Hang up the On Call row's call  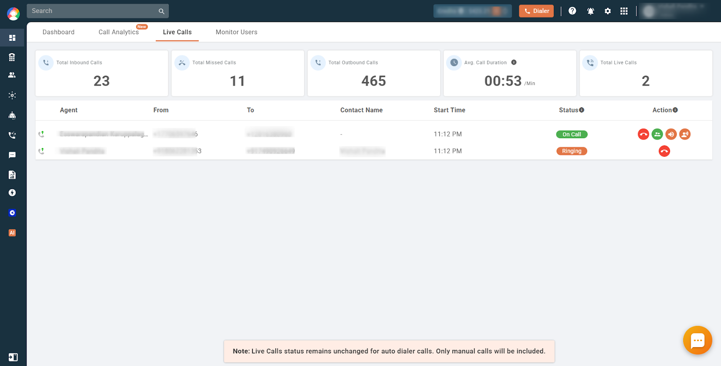coord(643,134)
